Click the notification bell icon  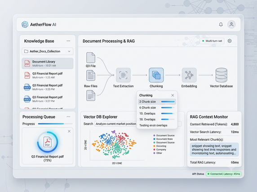(x=221, y=25)
